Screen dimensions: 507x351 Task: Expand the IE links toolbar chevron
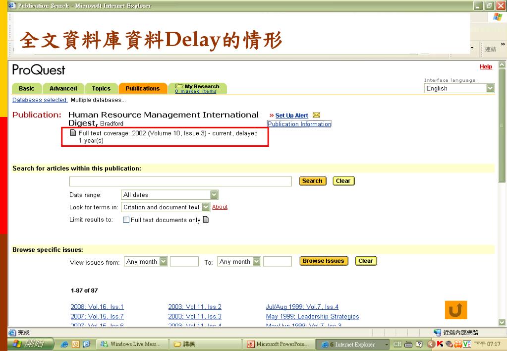(503, 44)
